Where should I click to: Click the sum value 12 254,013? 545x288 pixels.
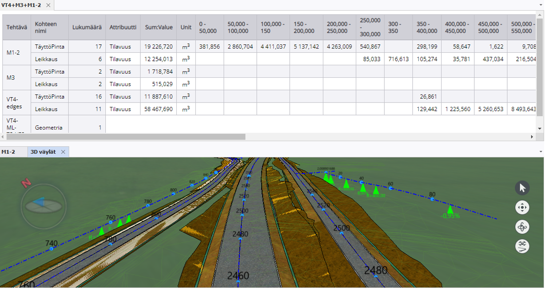point(159,59)
